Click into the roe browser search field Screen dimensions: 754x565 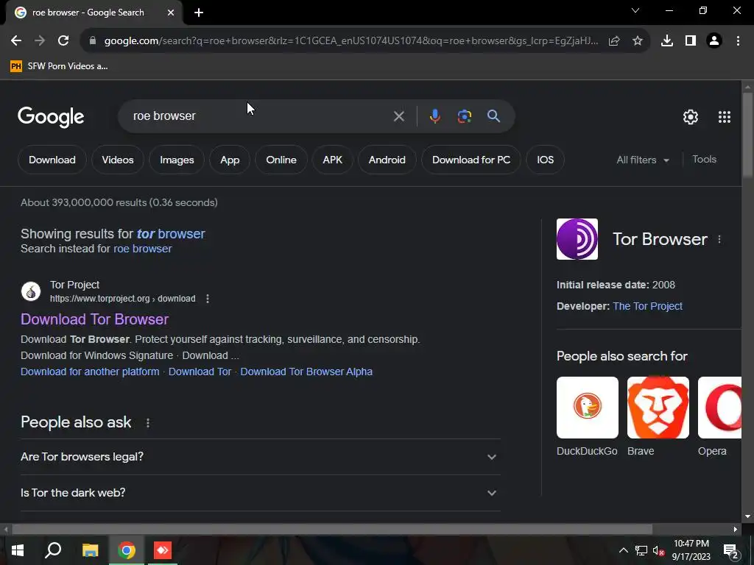[x=260, y=116]
